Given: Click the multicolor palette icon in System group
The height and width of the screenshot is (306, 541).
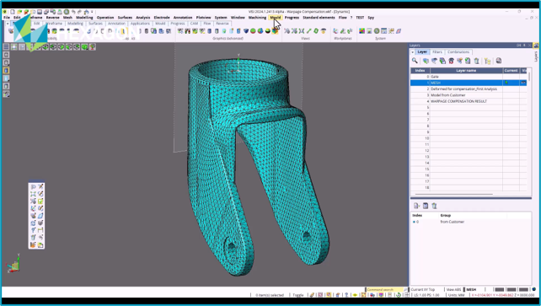Looking at the screenshot, I should [362, 31].
